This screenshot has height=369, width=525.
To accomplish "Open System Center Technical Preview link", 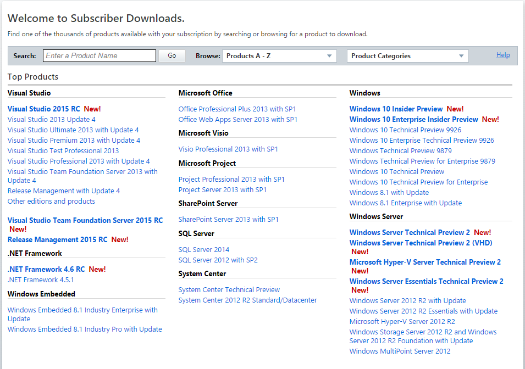I will click(229, 289).
